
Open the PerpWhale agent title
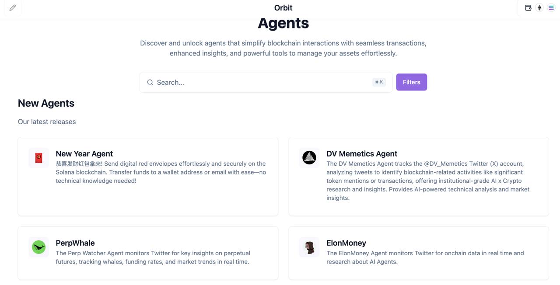pos(75,243)
